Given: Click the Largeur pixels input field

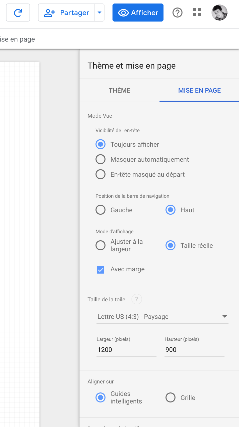Looking at the screenshot, I should coord(126,350).
